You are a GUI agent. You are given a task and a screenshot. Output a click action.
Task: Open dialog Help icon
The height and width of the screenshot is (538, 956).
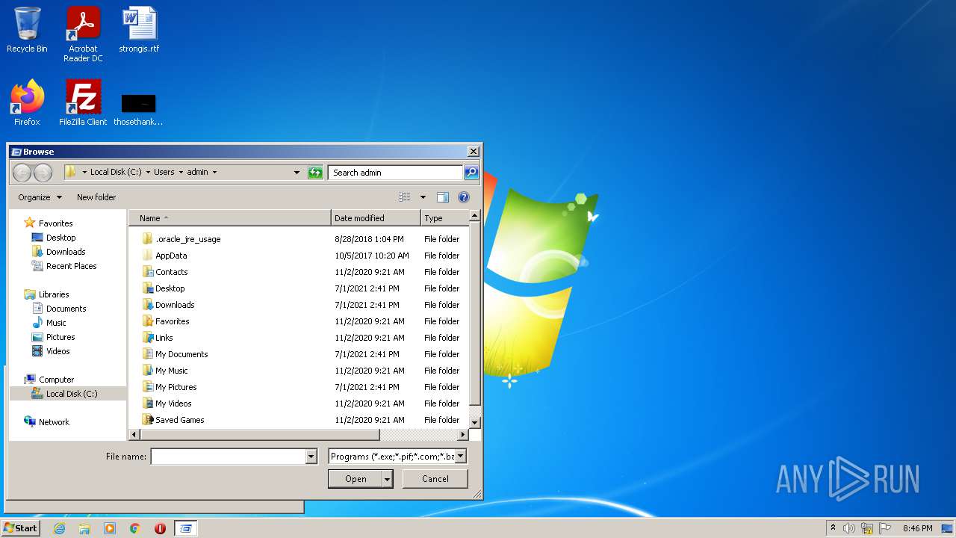[x=464, y=197]
